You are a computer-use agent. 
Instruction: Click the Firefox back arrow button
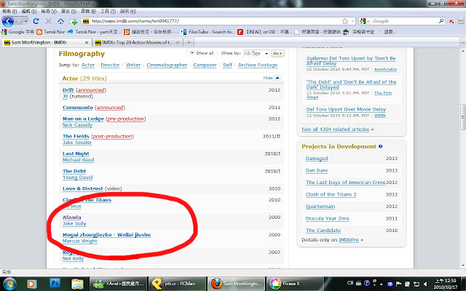8,21
